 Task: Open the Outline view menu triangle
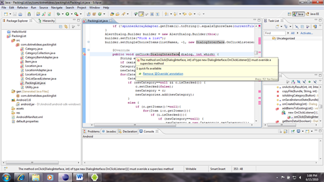point(320,81)
